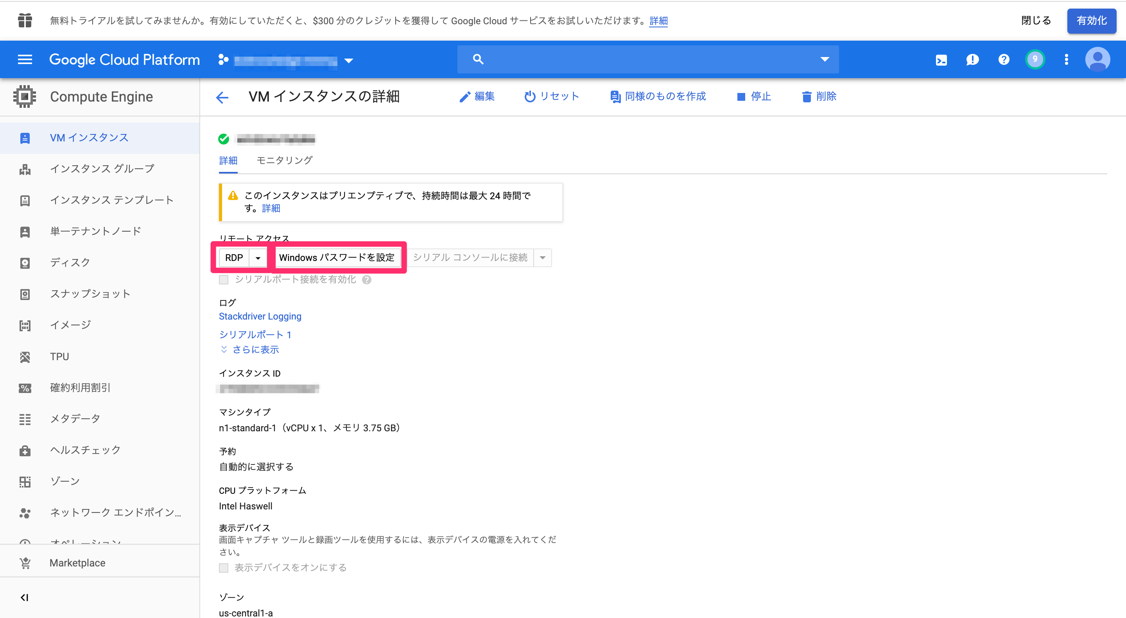Enable シリアルポート接続を有効化 checkbox
This screenshot has width=1126, height=618.
(224, 280)
